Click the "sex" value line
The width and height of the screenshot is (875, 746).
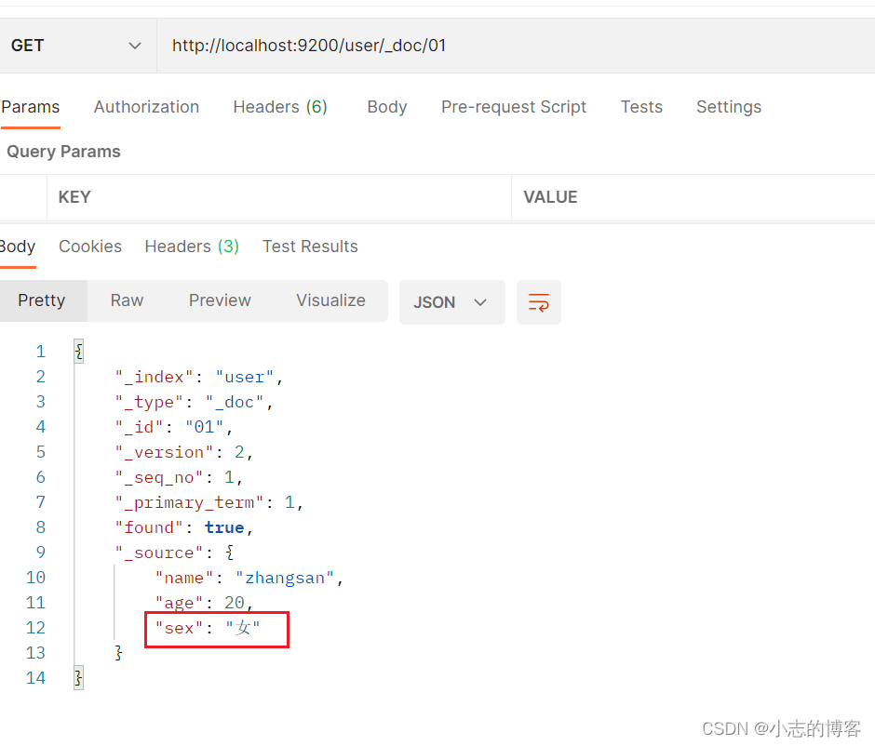point(208,628)
